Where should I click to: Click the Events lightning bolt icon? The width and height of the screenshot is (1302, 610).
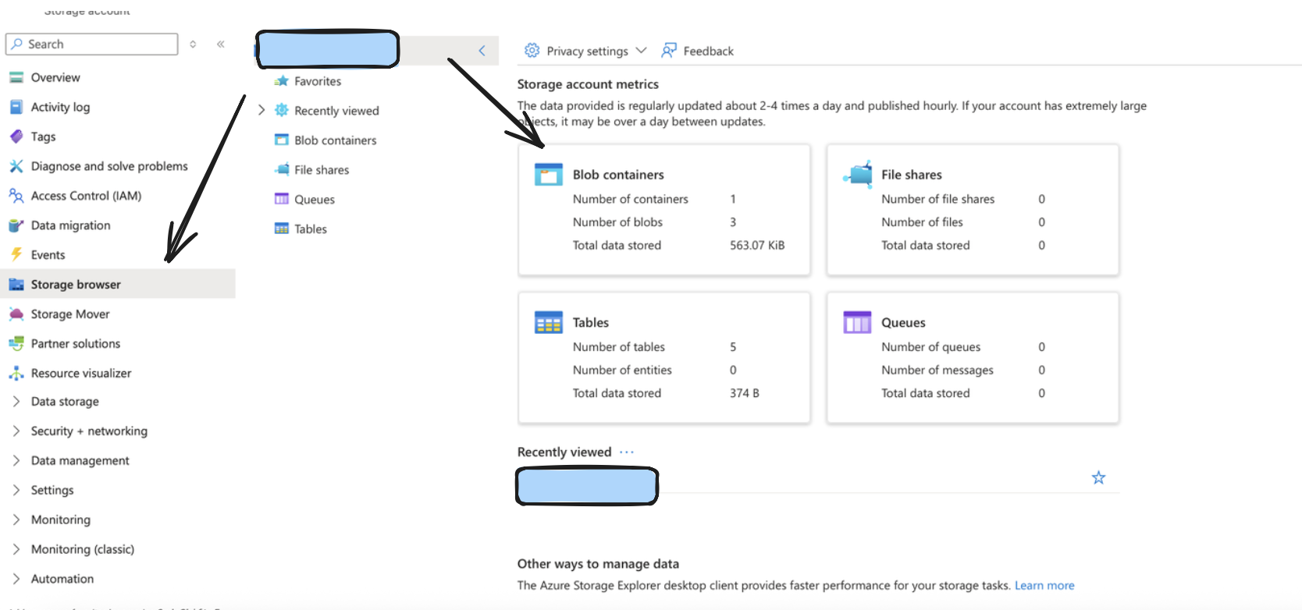[16, 254]
